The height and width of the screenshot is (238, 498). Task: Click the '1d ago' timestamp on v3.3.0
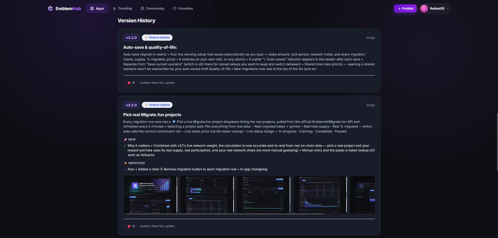(370, 38)
